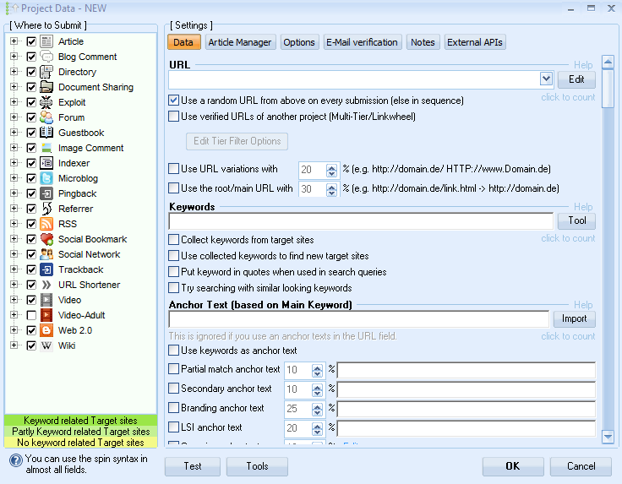Toggle random URL on every submission
Viewport: 622px width, 484px height.
coord(173,101)
